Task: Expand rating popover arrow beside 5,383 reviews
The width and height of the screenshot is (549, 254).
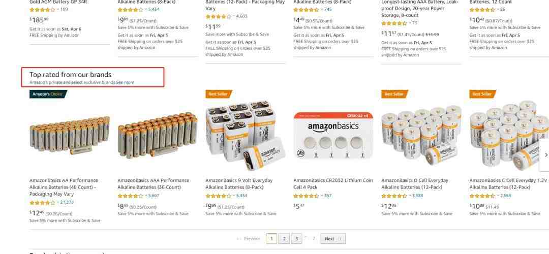Action: point(409,196)
